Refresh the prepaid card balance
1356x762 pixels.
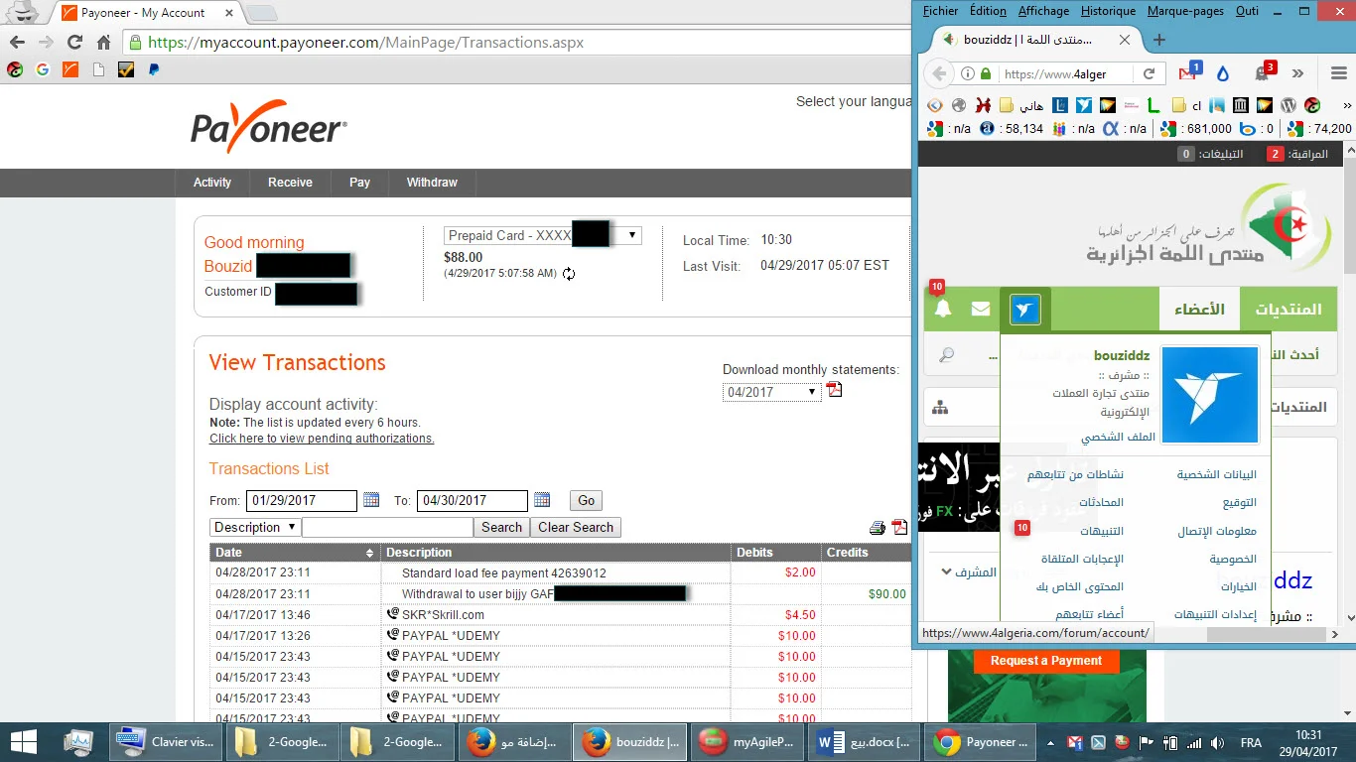(x=569, y=274)
